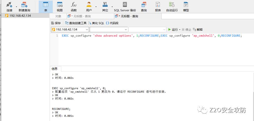Click inside the SQL query editor line
Viewport: 254px width, 121px height.
coord(147,36)
